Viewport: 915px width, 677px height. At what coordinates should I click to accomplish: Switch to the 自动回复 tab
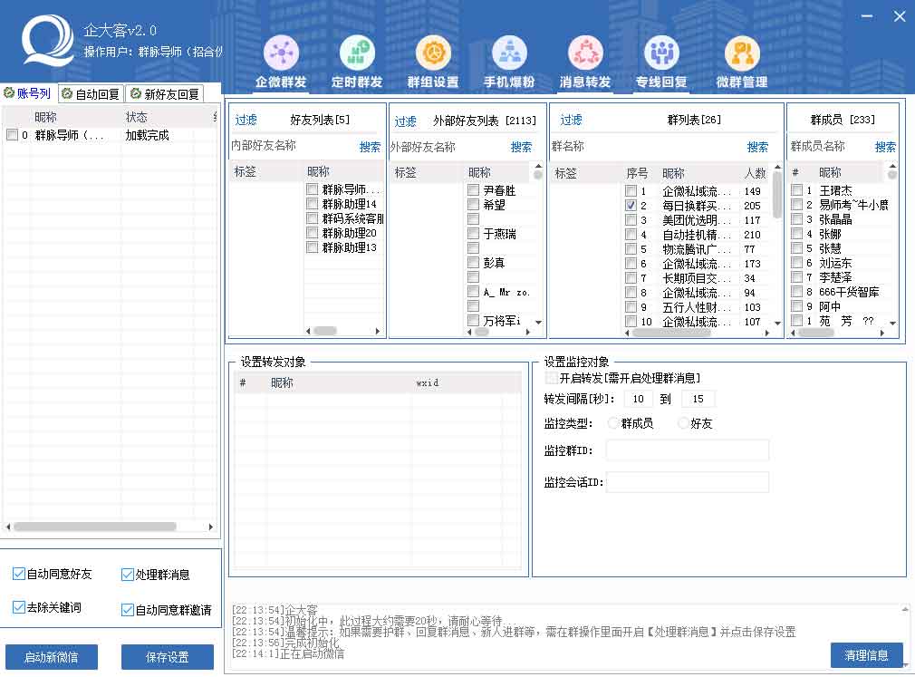point(91,93)
